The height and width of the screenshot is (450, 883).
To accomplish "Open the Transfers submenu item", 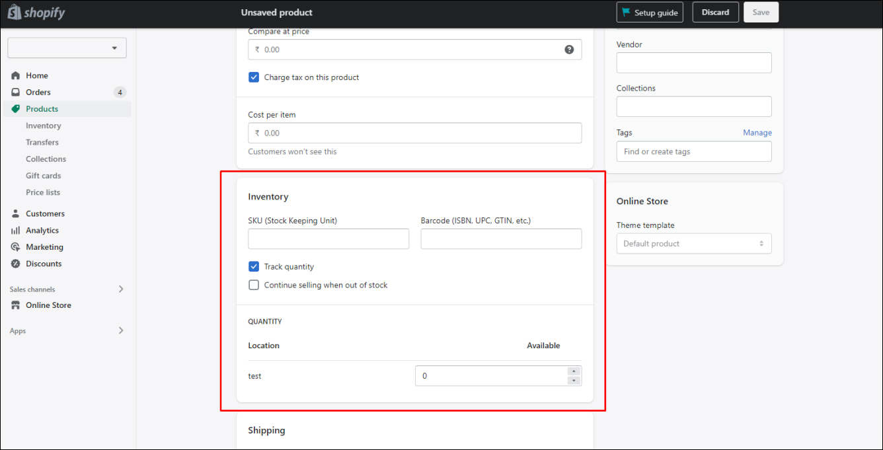I will coord(42,142).
